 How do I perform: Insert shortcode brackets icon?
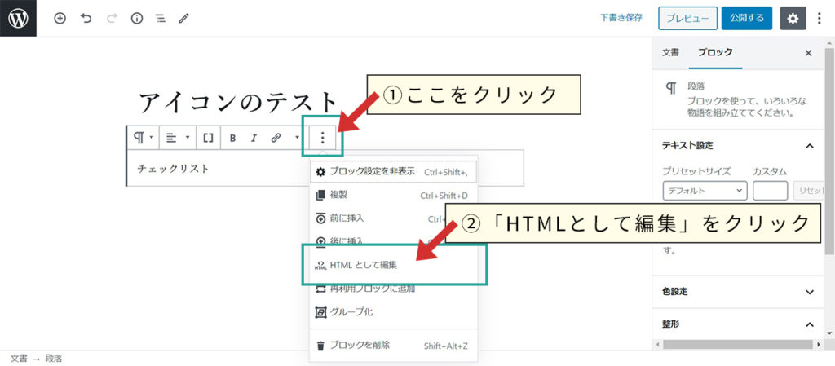point(208,138)
